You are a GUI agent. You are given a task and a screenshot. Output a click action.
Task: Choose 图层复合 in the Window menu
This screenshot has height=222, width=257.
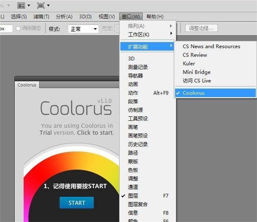tap(148, 204)
